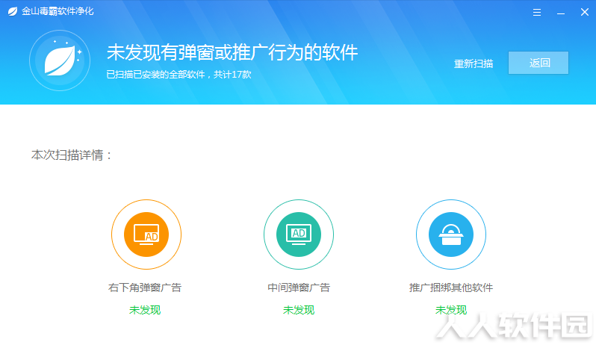
Task: Click the green 中间弹窗广告 AD icon
Action: click(x=299, y=234)
